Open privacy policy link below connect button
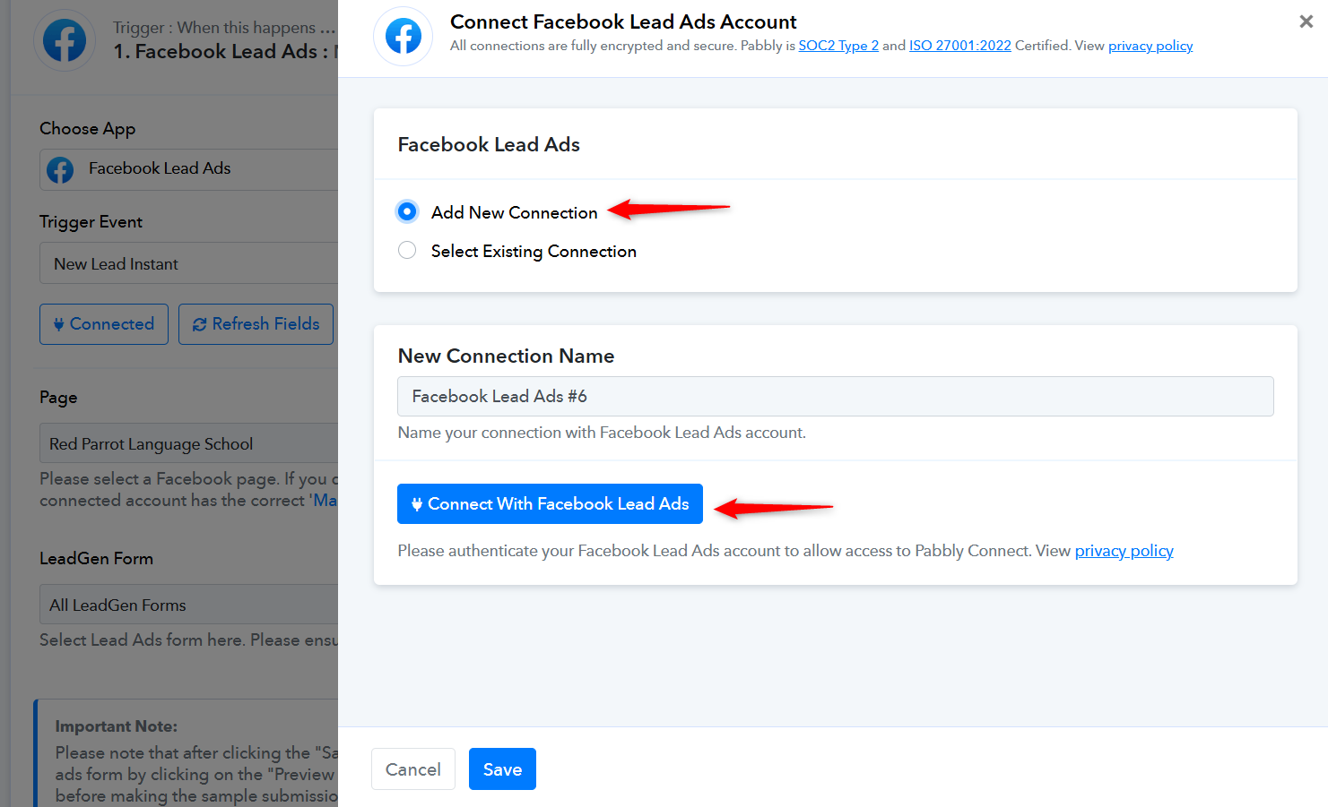The height and width of the screenshot is (807, 1328). [x=1124, y=551]
